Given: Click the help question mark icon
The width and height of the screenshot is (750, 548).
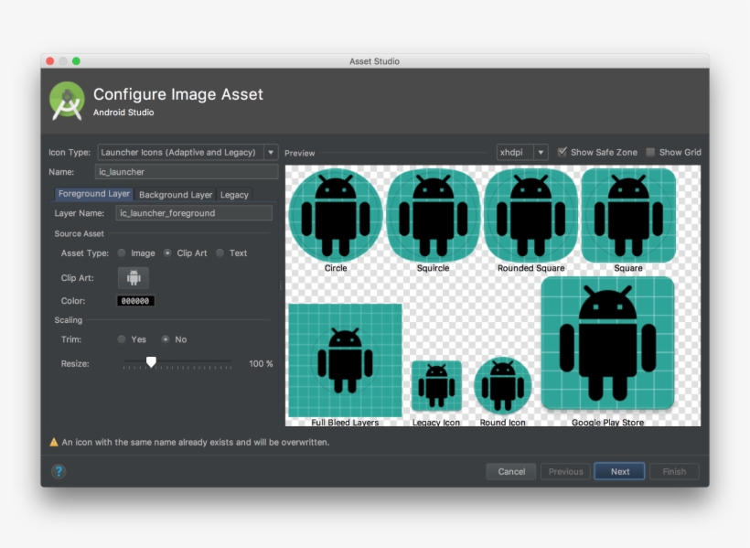Looking at the screenshot, I should [59, 471].
